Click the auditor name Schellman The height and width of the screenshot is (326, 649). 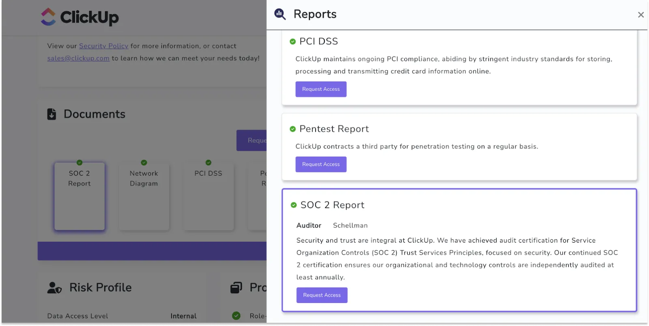[x=350, y=225]
